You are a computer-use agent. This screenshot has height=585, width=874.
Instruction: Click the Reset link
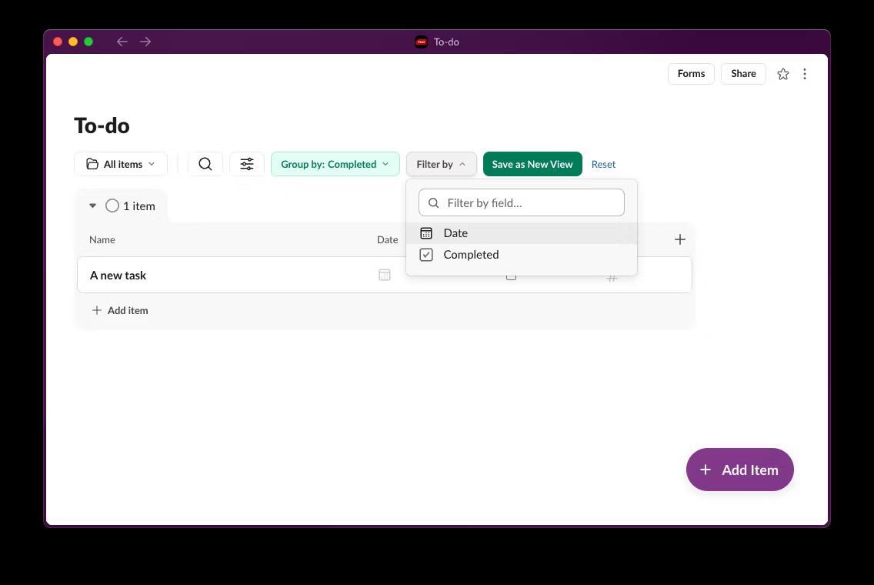603,163
